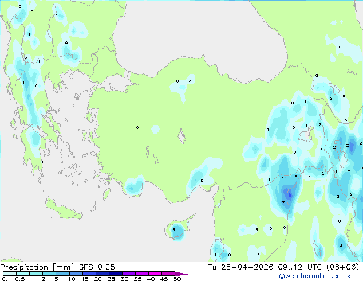Click the '09..12 UTC' time range text
Viewport: 363px width, 281px height.
point(300,267)
